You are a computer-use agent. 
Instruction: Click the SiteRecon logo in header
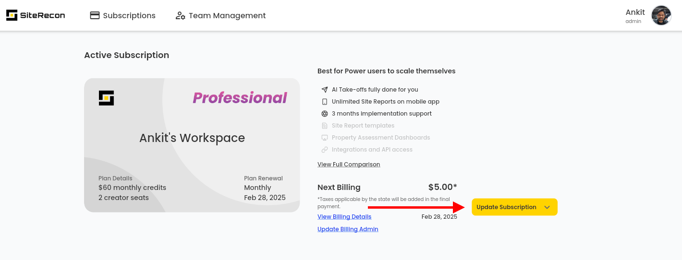coord(36,15)
